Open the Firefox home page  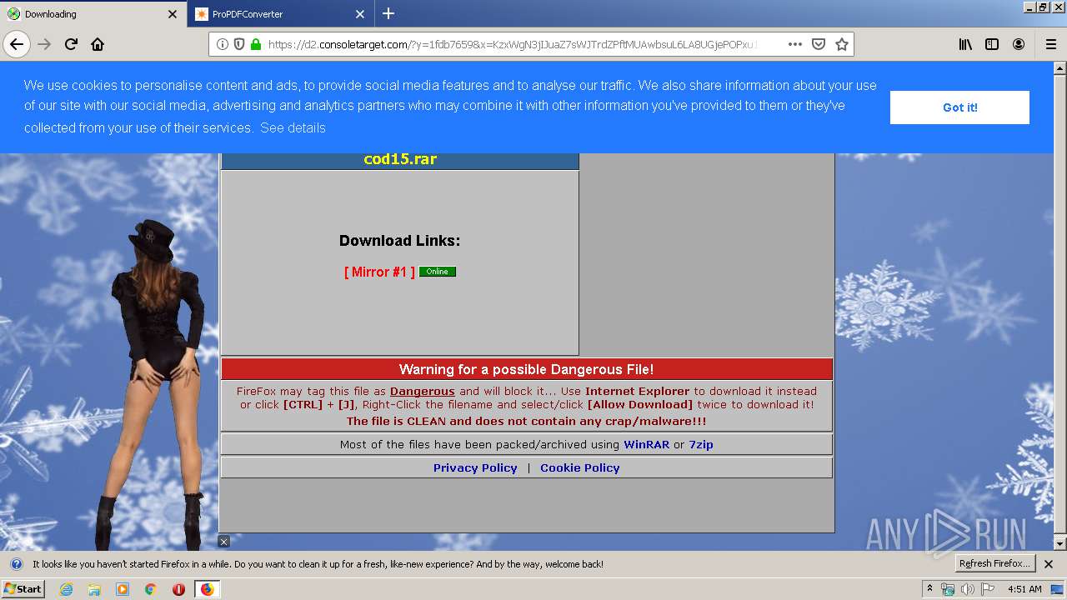98,44
